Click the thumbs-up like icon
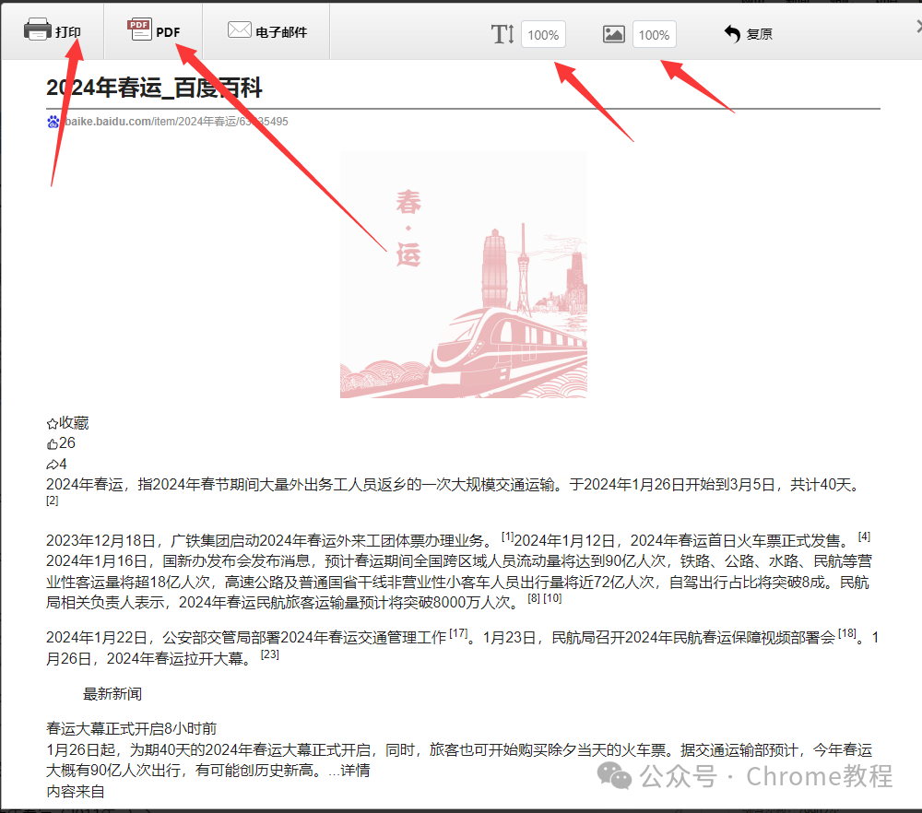This screenshot has height=813, width=922. pyautogui.click(x=53, y=443)
